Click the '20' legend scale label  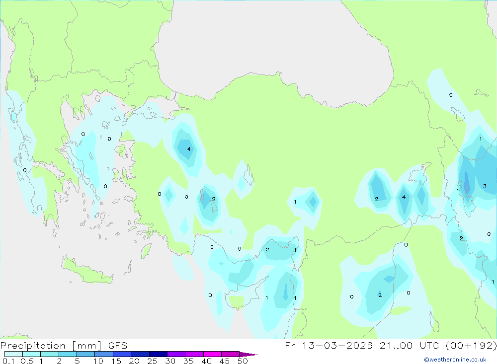click(x=134, y=361)
